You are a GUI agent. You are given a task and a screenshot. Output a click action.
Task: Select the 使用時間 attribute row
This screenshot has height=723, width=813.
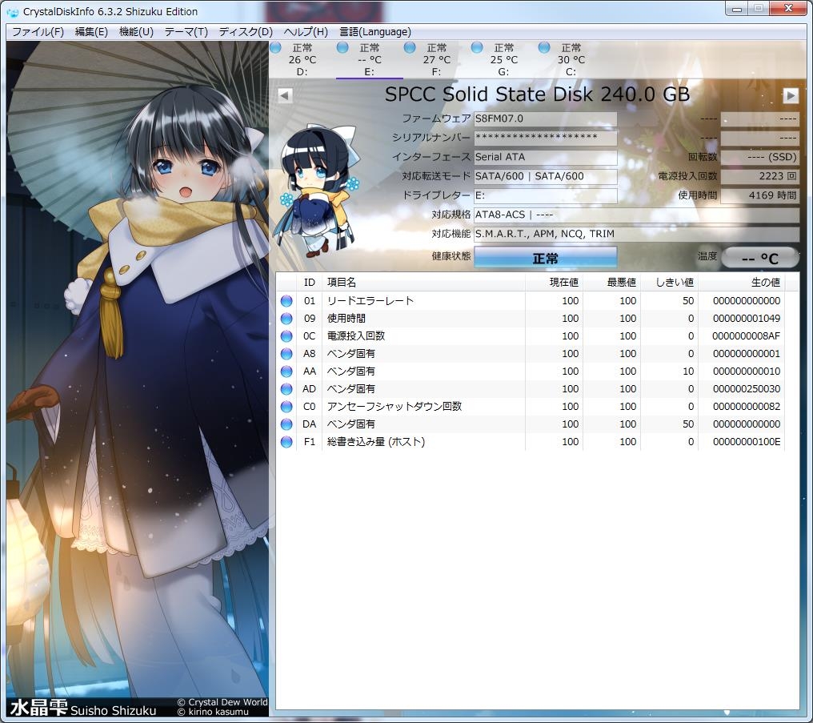pos(530,319)
